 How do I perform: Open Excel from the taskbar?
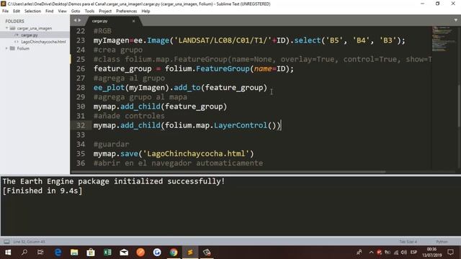107,253
